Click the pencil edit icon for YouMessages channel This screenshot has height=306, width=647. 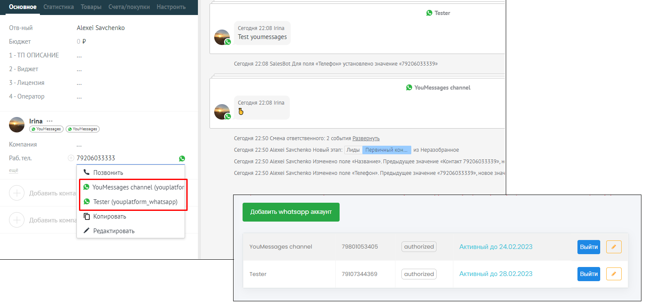(x=614, y=247)
